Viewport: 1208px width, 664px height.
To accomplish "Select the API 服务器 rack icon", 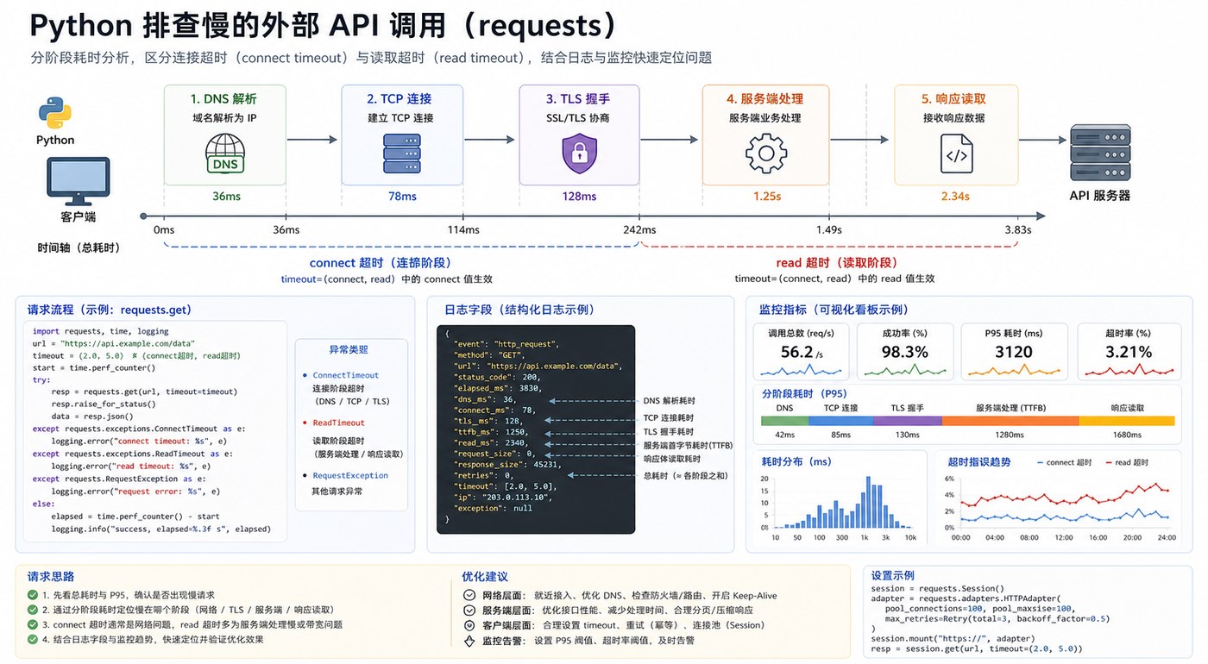I will tap(1100, 153).
